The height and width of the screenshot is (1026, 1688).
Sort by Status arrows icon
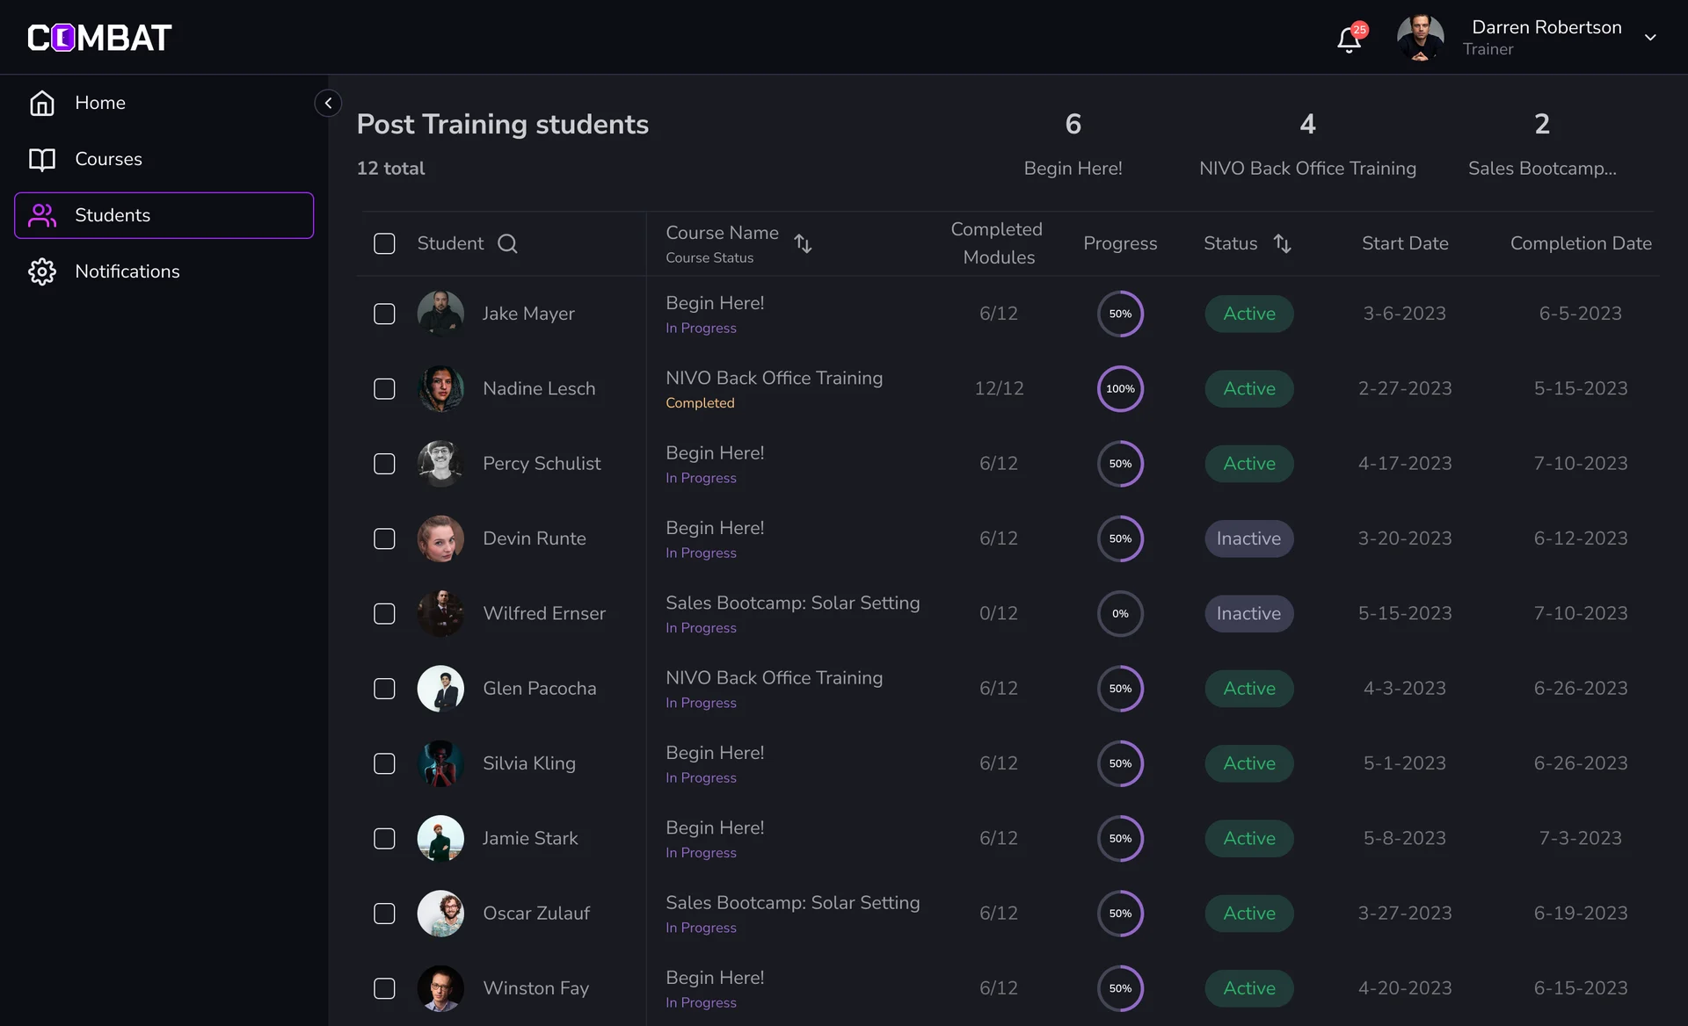pos(1283,243)
